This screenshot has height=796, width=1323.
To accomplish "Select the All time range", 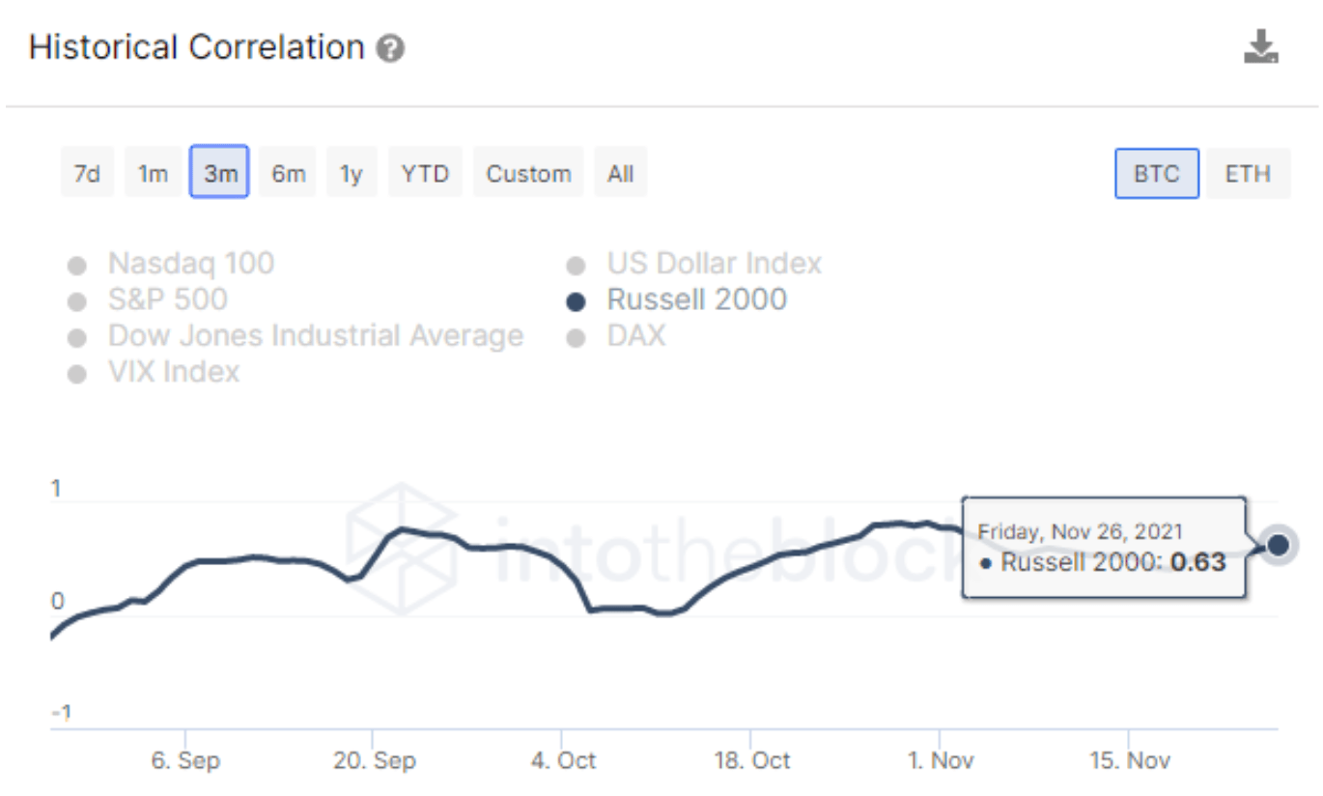I will 620,173.
